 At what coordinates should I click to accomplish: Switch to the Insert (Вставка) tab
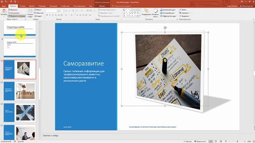[23, 6]
